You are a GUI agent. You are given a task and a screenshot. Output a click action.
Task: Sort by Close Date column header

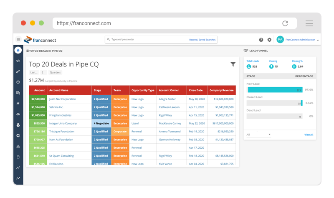[195, 90]
